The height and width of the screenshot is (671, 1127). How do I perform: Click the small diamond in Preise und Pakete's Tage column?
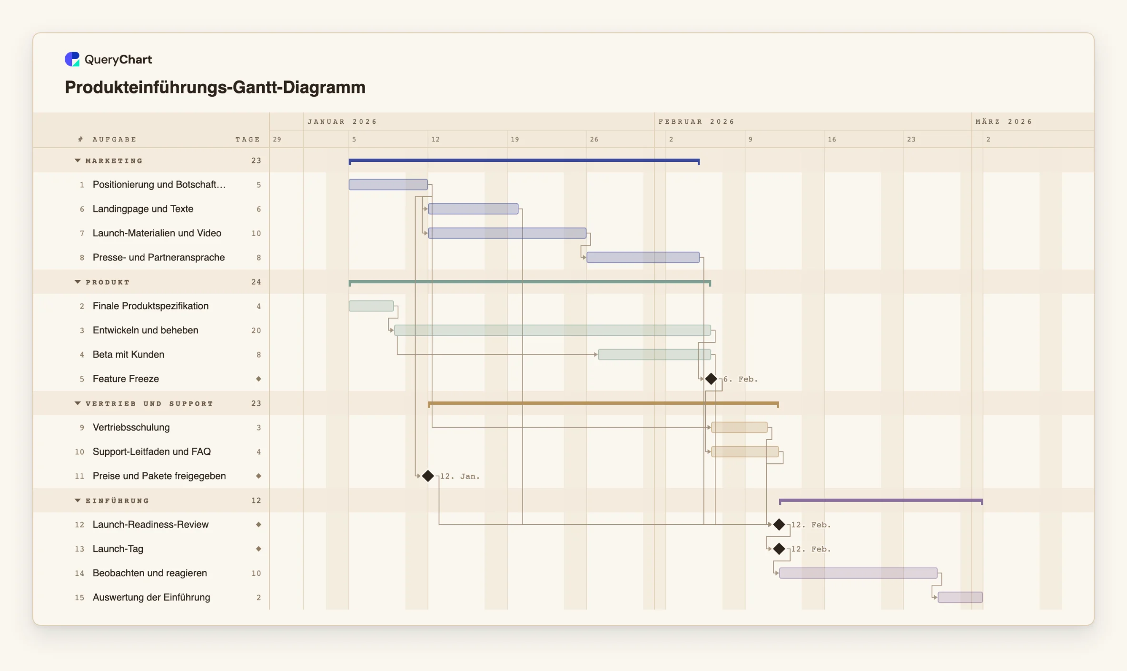(x=258, y=476)
